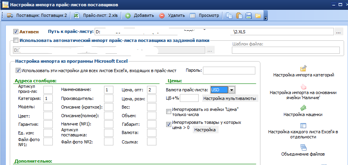This screenshot has width=348, height=165.
Task: Click the supplier truck icon in toolbar
Action: pyautogui.click(x=10, y=16)
